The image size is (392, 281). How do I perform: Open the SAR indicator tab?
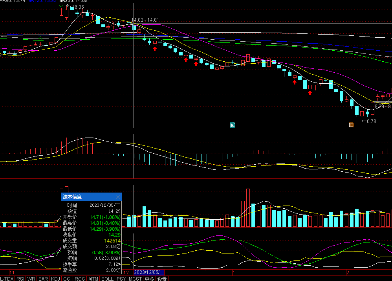coord(43,279)
